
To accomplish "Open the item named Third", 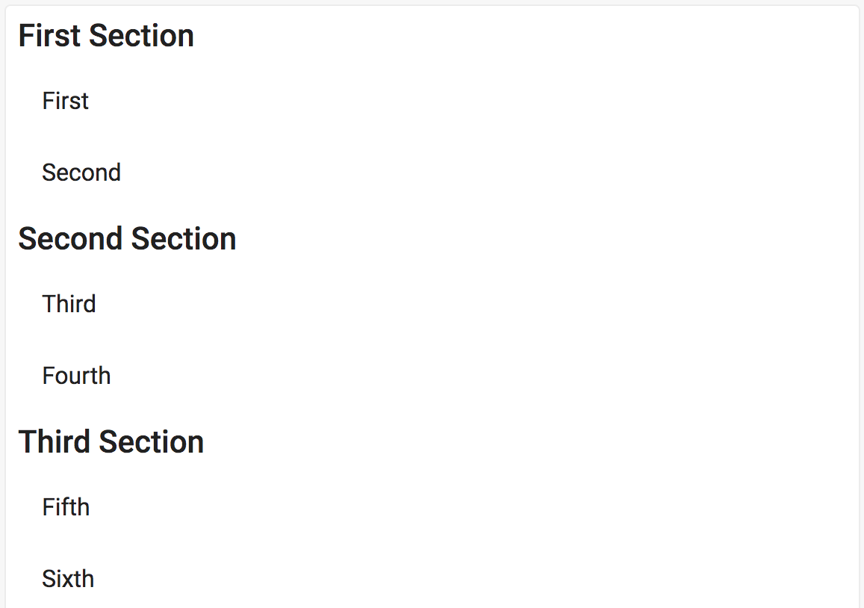I will pos(69,304).
